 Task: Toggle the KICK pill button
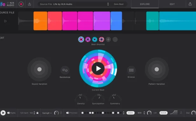[x=130, y=113]
